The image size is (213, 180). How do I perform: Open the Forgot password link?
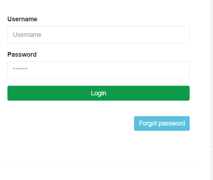click(162, 123)
